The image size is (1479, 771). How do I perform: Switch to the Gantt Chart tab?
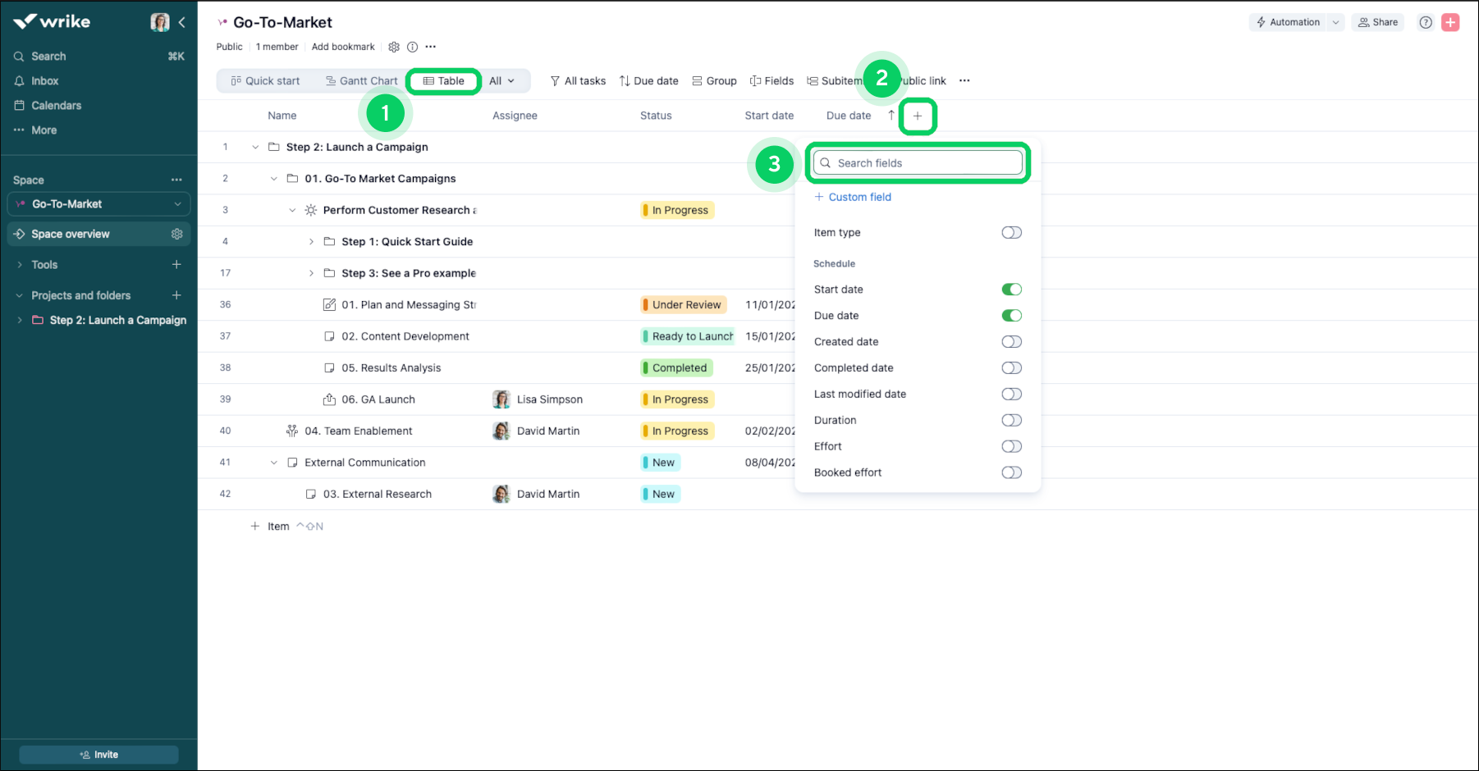point(361,81)
